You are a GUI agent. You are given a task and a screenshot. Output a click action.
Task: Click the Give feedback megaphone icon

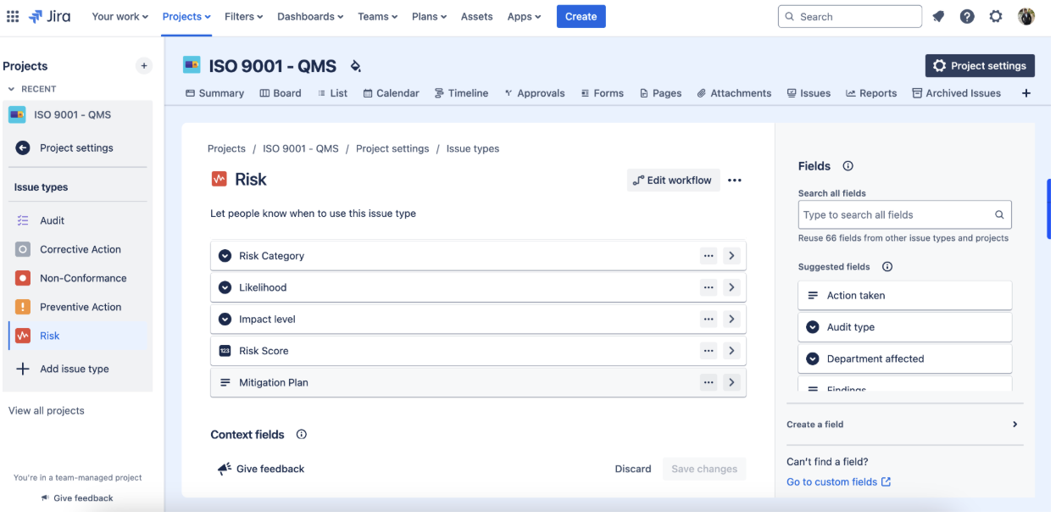[x=224, y=468]
